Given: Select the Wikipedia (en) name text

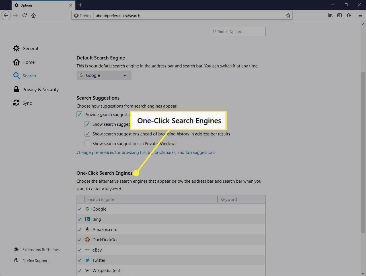Looking at the screenshot, I should pos(106,270).
